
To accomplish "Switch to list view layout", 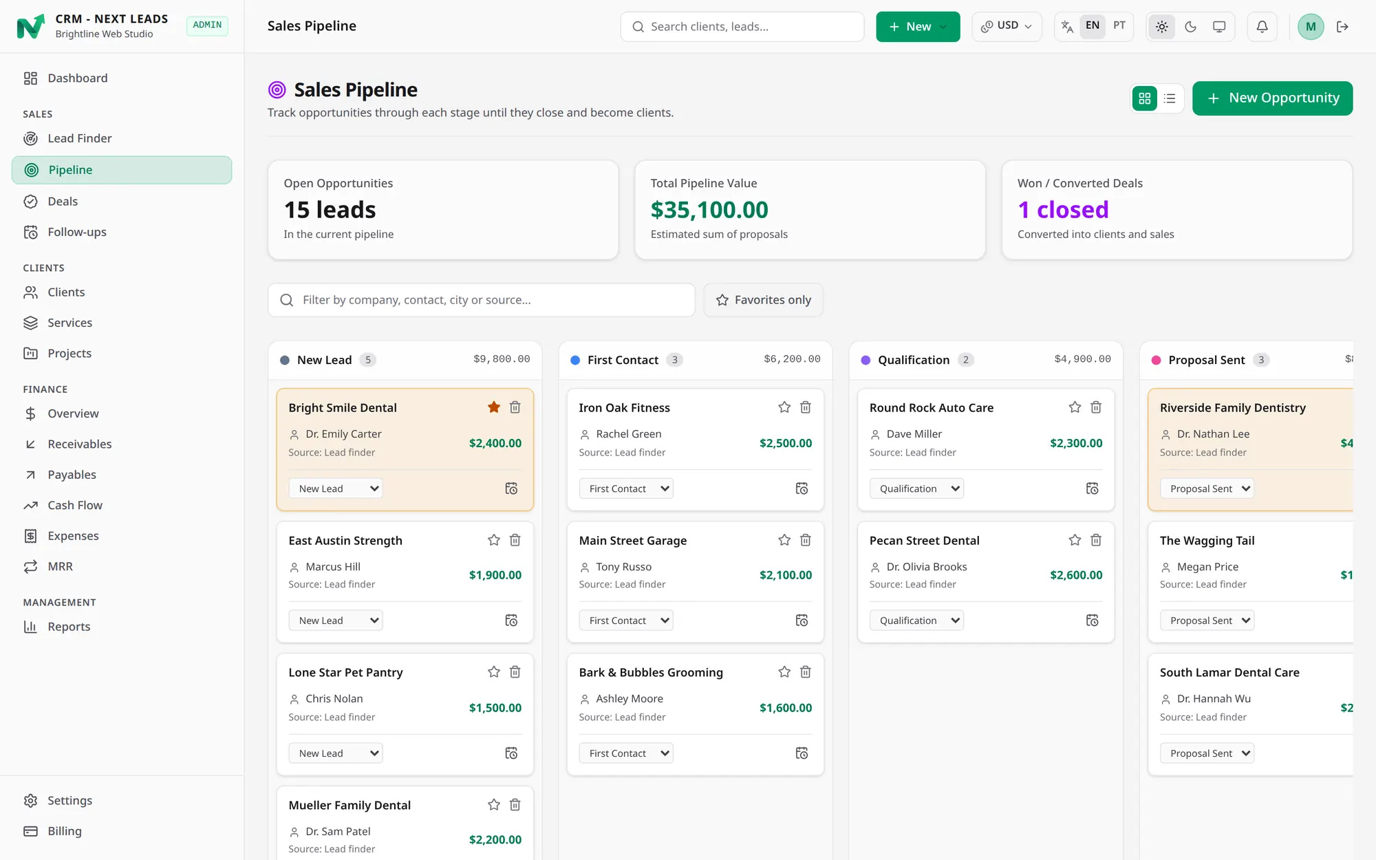I will tap(1170, 98).
